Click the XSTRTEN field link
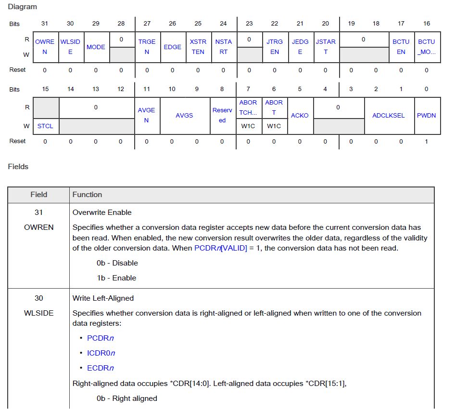455x412 pixels. click(198, 47)
